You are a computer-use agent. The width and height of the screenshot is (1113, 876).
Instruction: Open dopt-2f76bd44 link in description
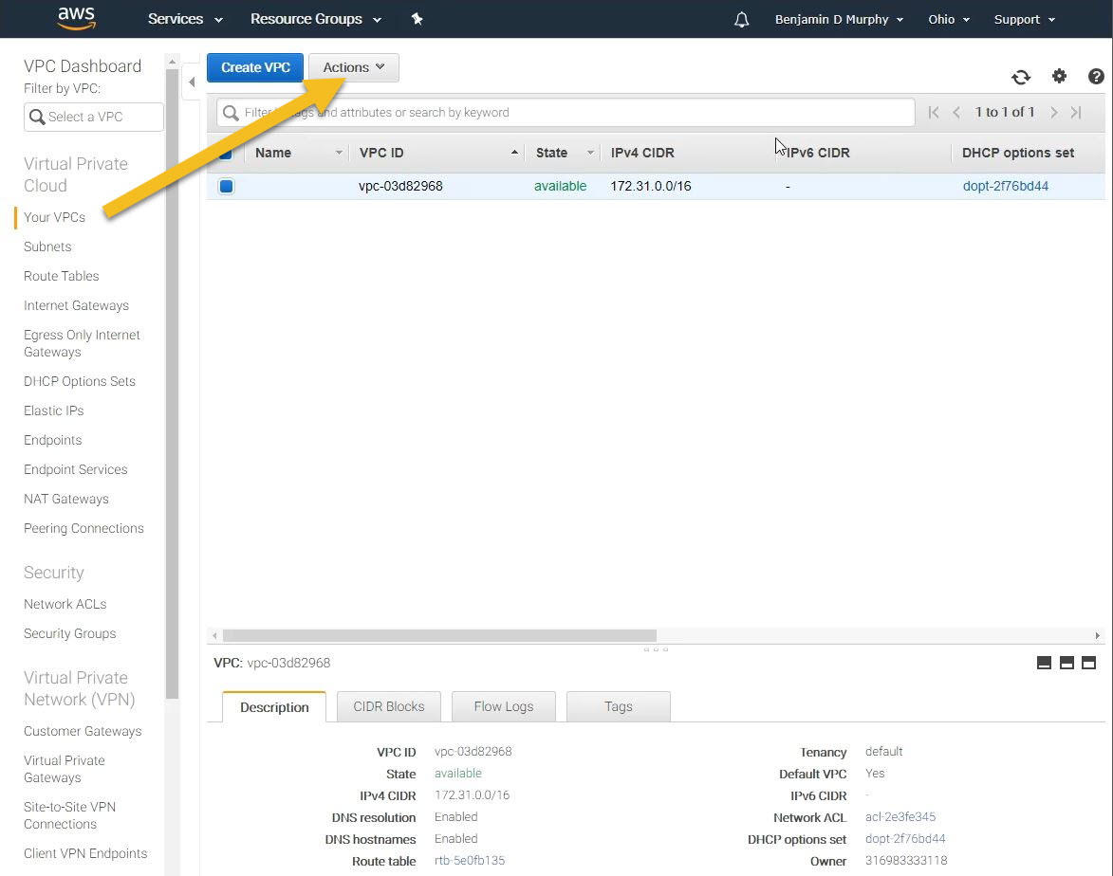coord(905,839)
